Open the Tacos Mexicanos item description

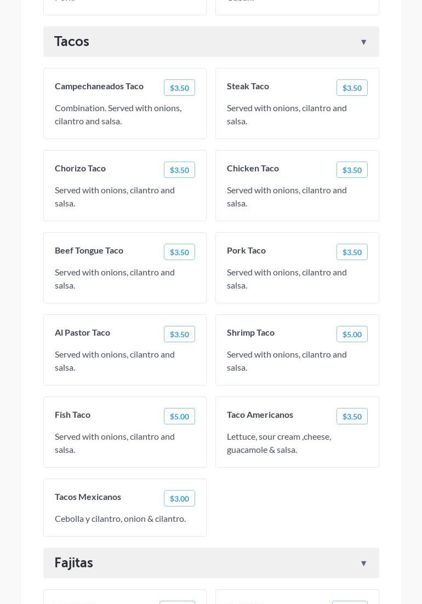click(120, 519)
